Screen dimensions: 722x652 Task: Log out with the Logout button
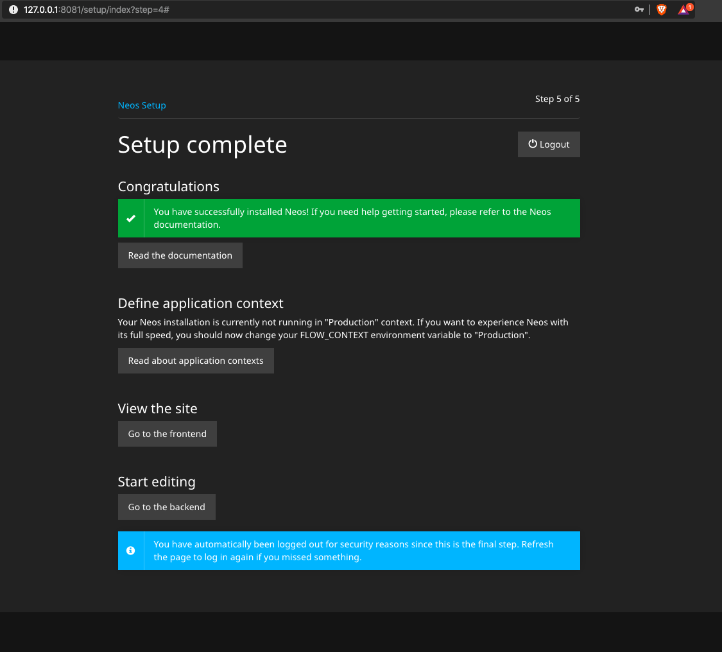(x=549, y=144)
